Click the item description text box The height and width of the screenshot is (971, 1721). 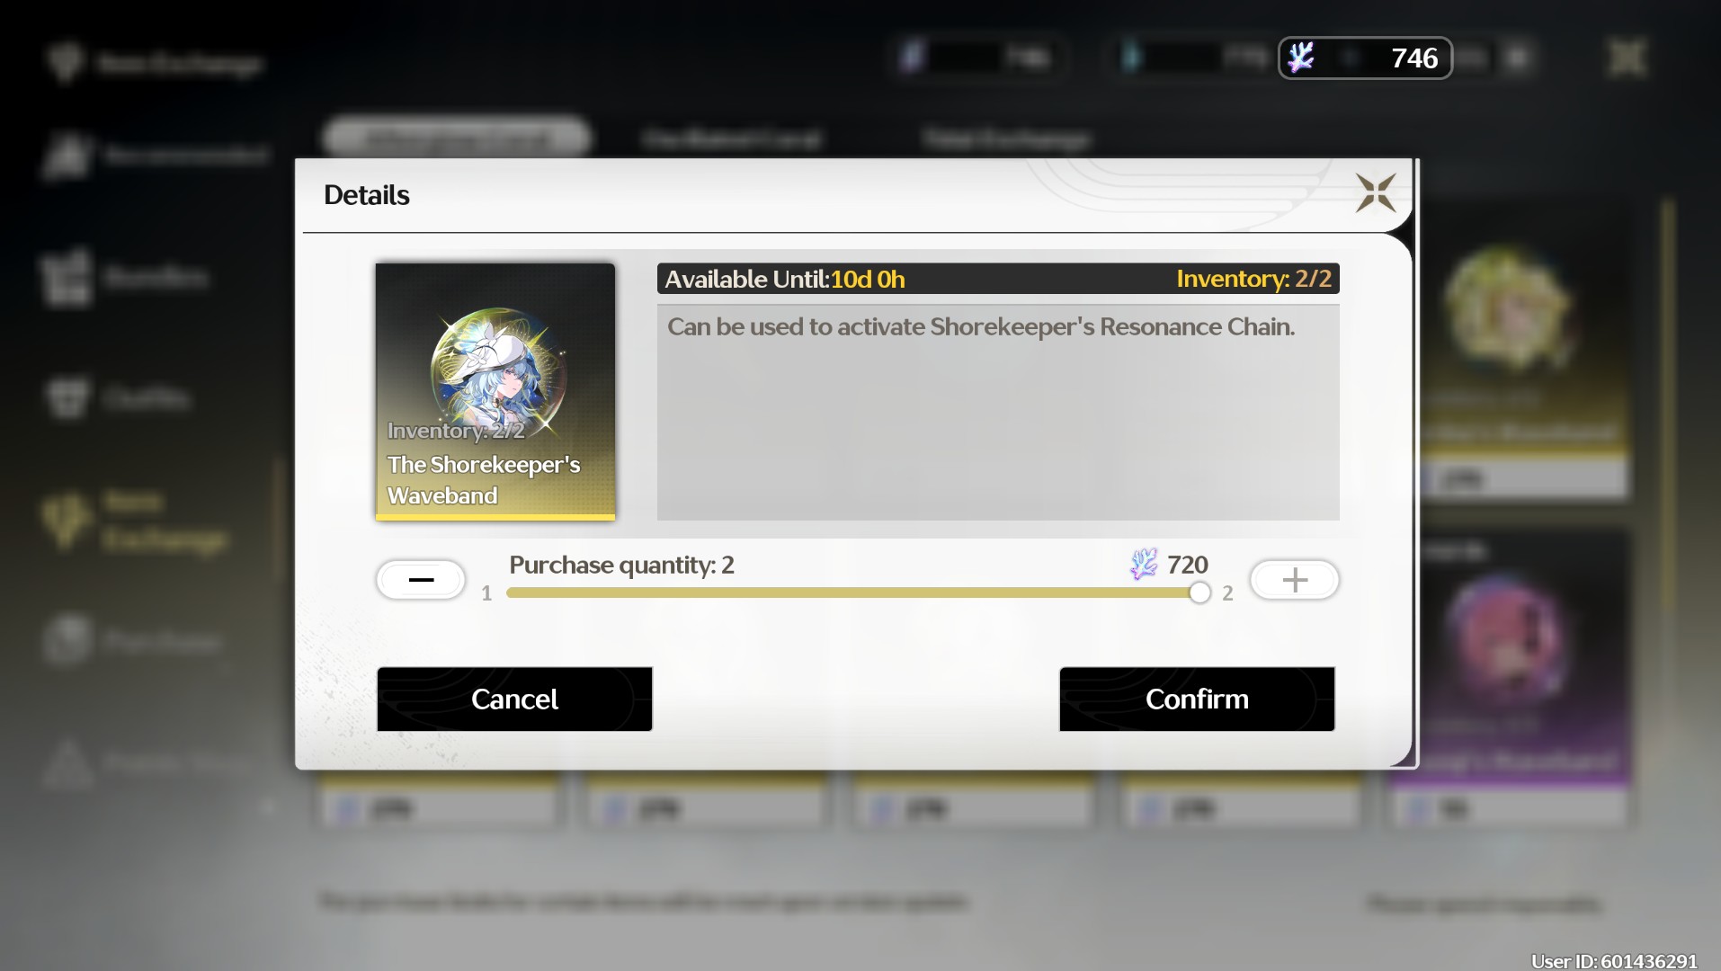(998, 412)
